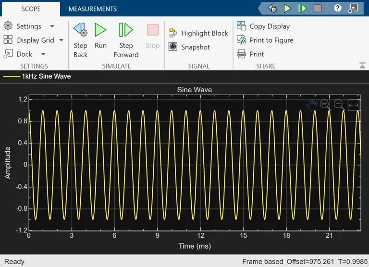Click the Step Back icon in ribbon

tap(81, 30)
